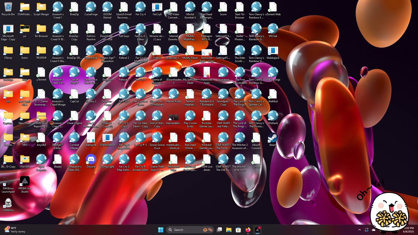The width and height of the screenshot is (418, 235).
Task: Select the CWAEmu desktop icon
Action: [x=8, y=205]
